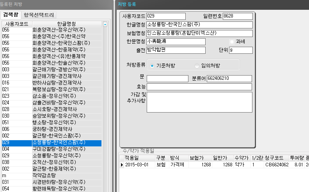Screen dimensions: 309x192
Task: Switch to the 검색창 tab
Action: (11, 15)
